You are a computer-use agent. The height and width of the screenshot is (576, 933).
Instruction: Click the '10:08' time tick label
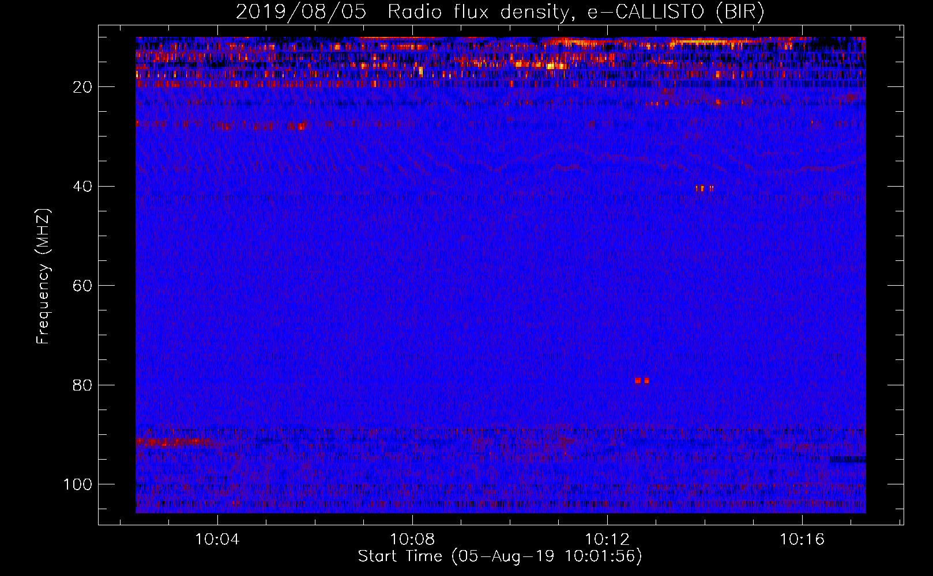[412, 540]
